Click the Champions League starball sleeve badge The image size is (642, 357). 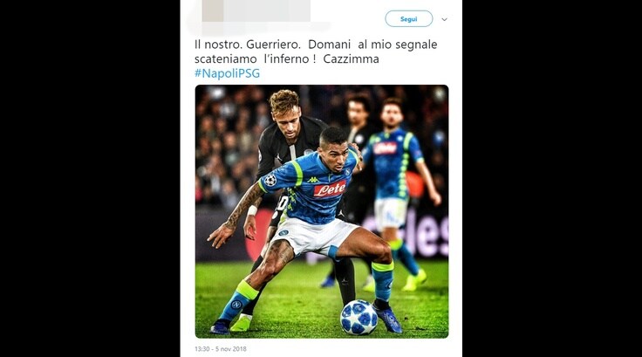[x=270, y=180]
